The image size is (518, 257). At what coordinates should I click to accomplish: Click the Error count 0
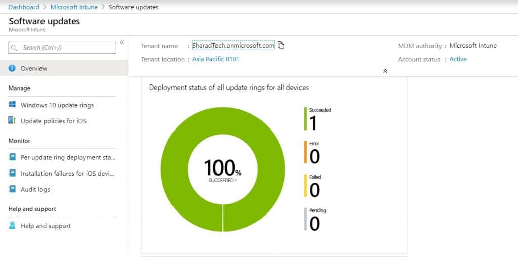314,157
